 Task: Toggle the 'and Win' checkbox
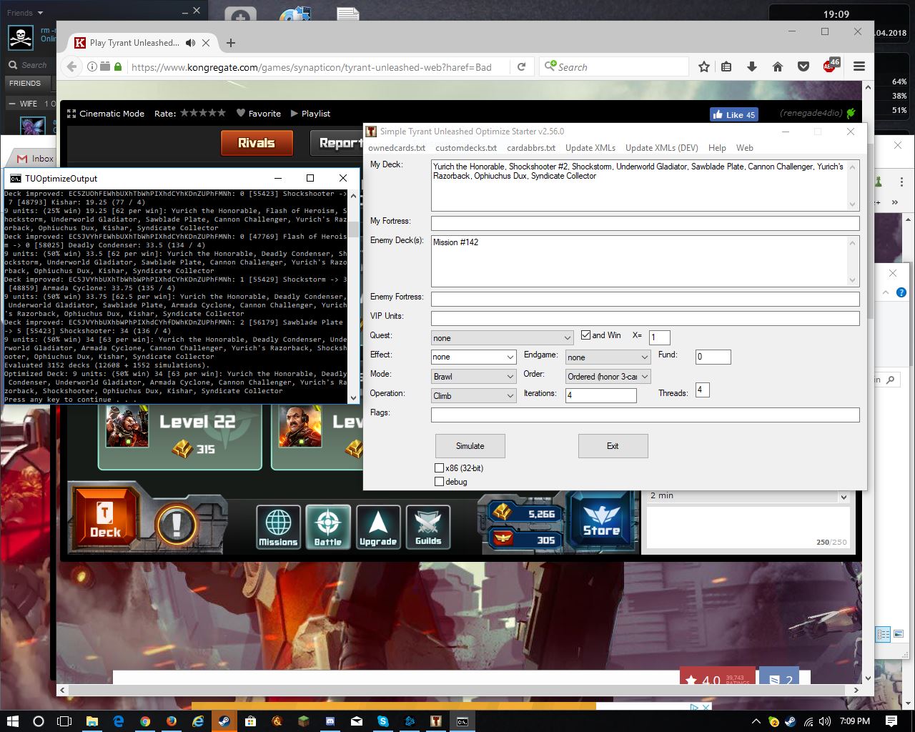586,335
